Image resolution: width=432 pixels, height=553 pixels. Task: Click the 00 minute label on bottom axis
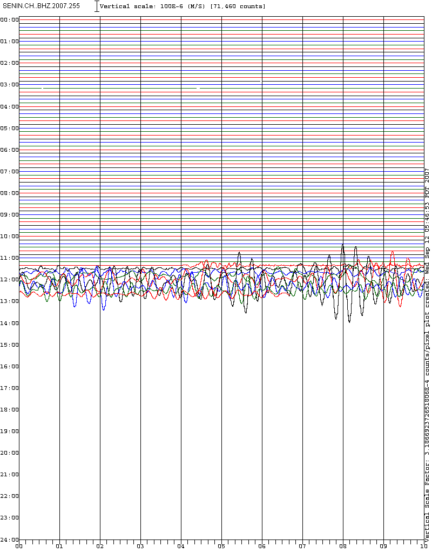[x=19, y=547]
